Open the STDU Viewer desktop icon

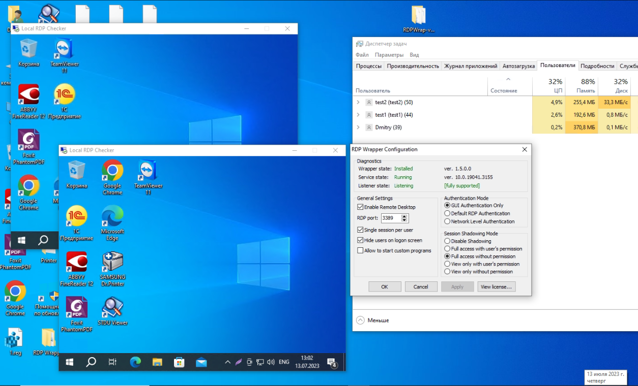tap(112, 309)
